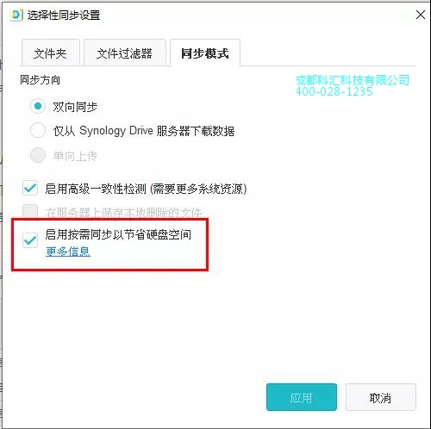Uncheck the 启用按需同步以节省硬盘空间 checkbox
431x429 pixels.
[30, 240]
